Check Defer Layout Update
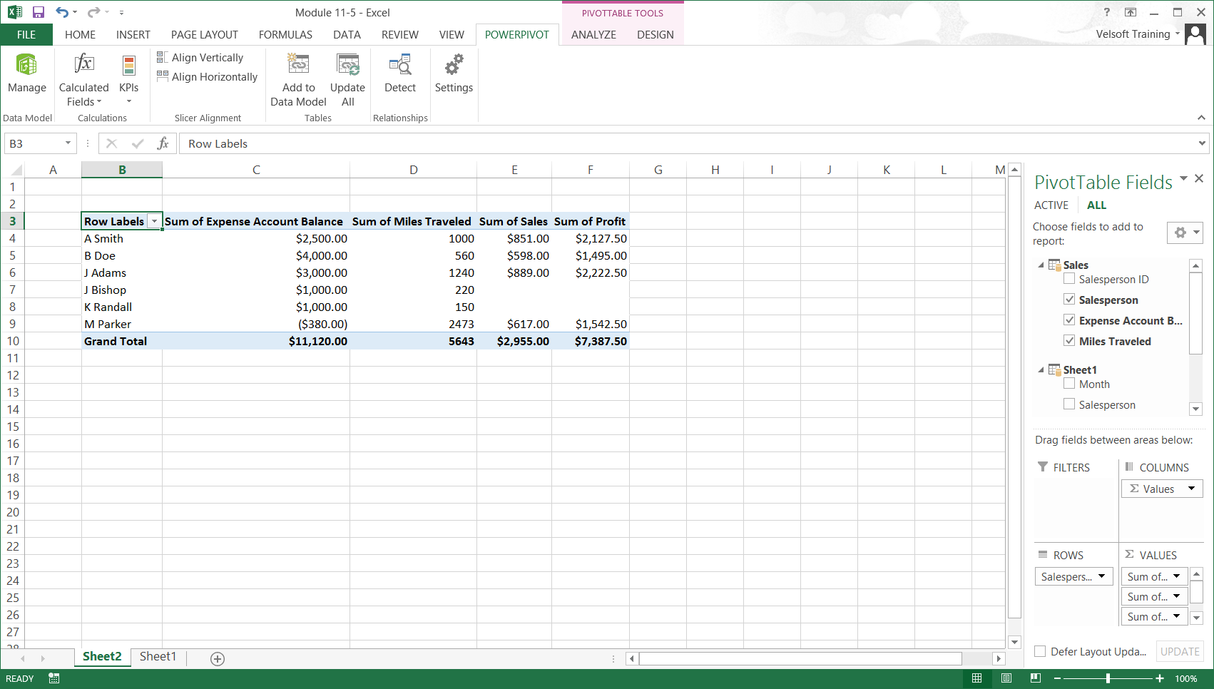 1040,651
